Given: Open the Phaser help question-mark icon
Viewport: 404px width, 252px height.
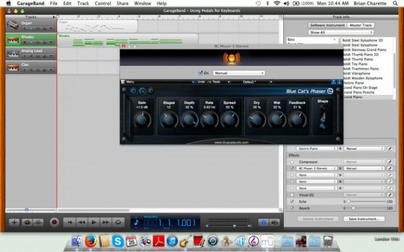Looking at the screenshot, I should (x=333, y=82).
